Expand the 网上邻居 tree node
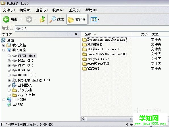Image resolution: width=169 pixels, height=127 pixels. (x=4, y=100)
